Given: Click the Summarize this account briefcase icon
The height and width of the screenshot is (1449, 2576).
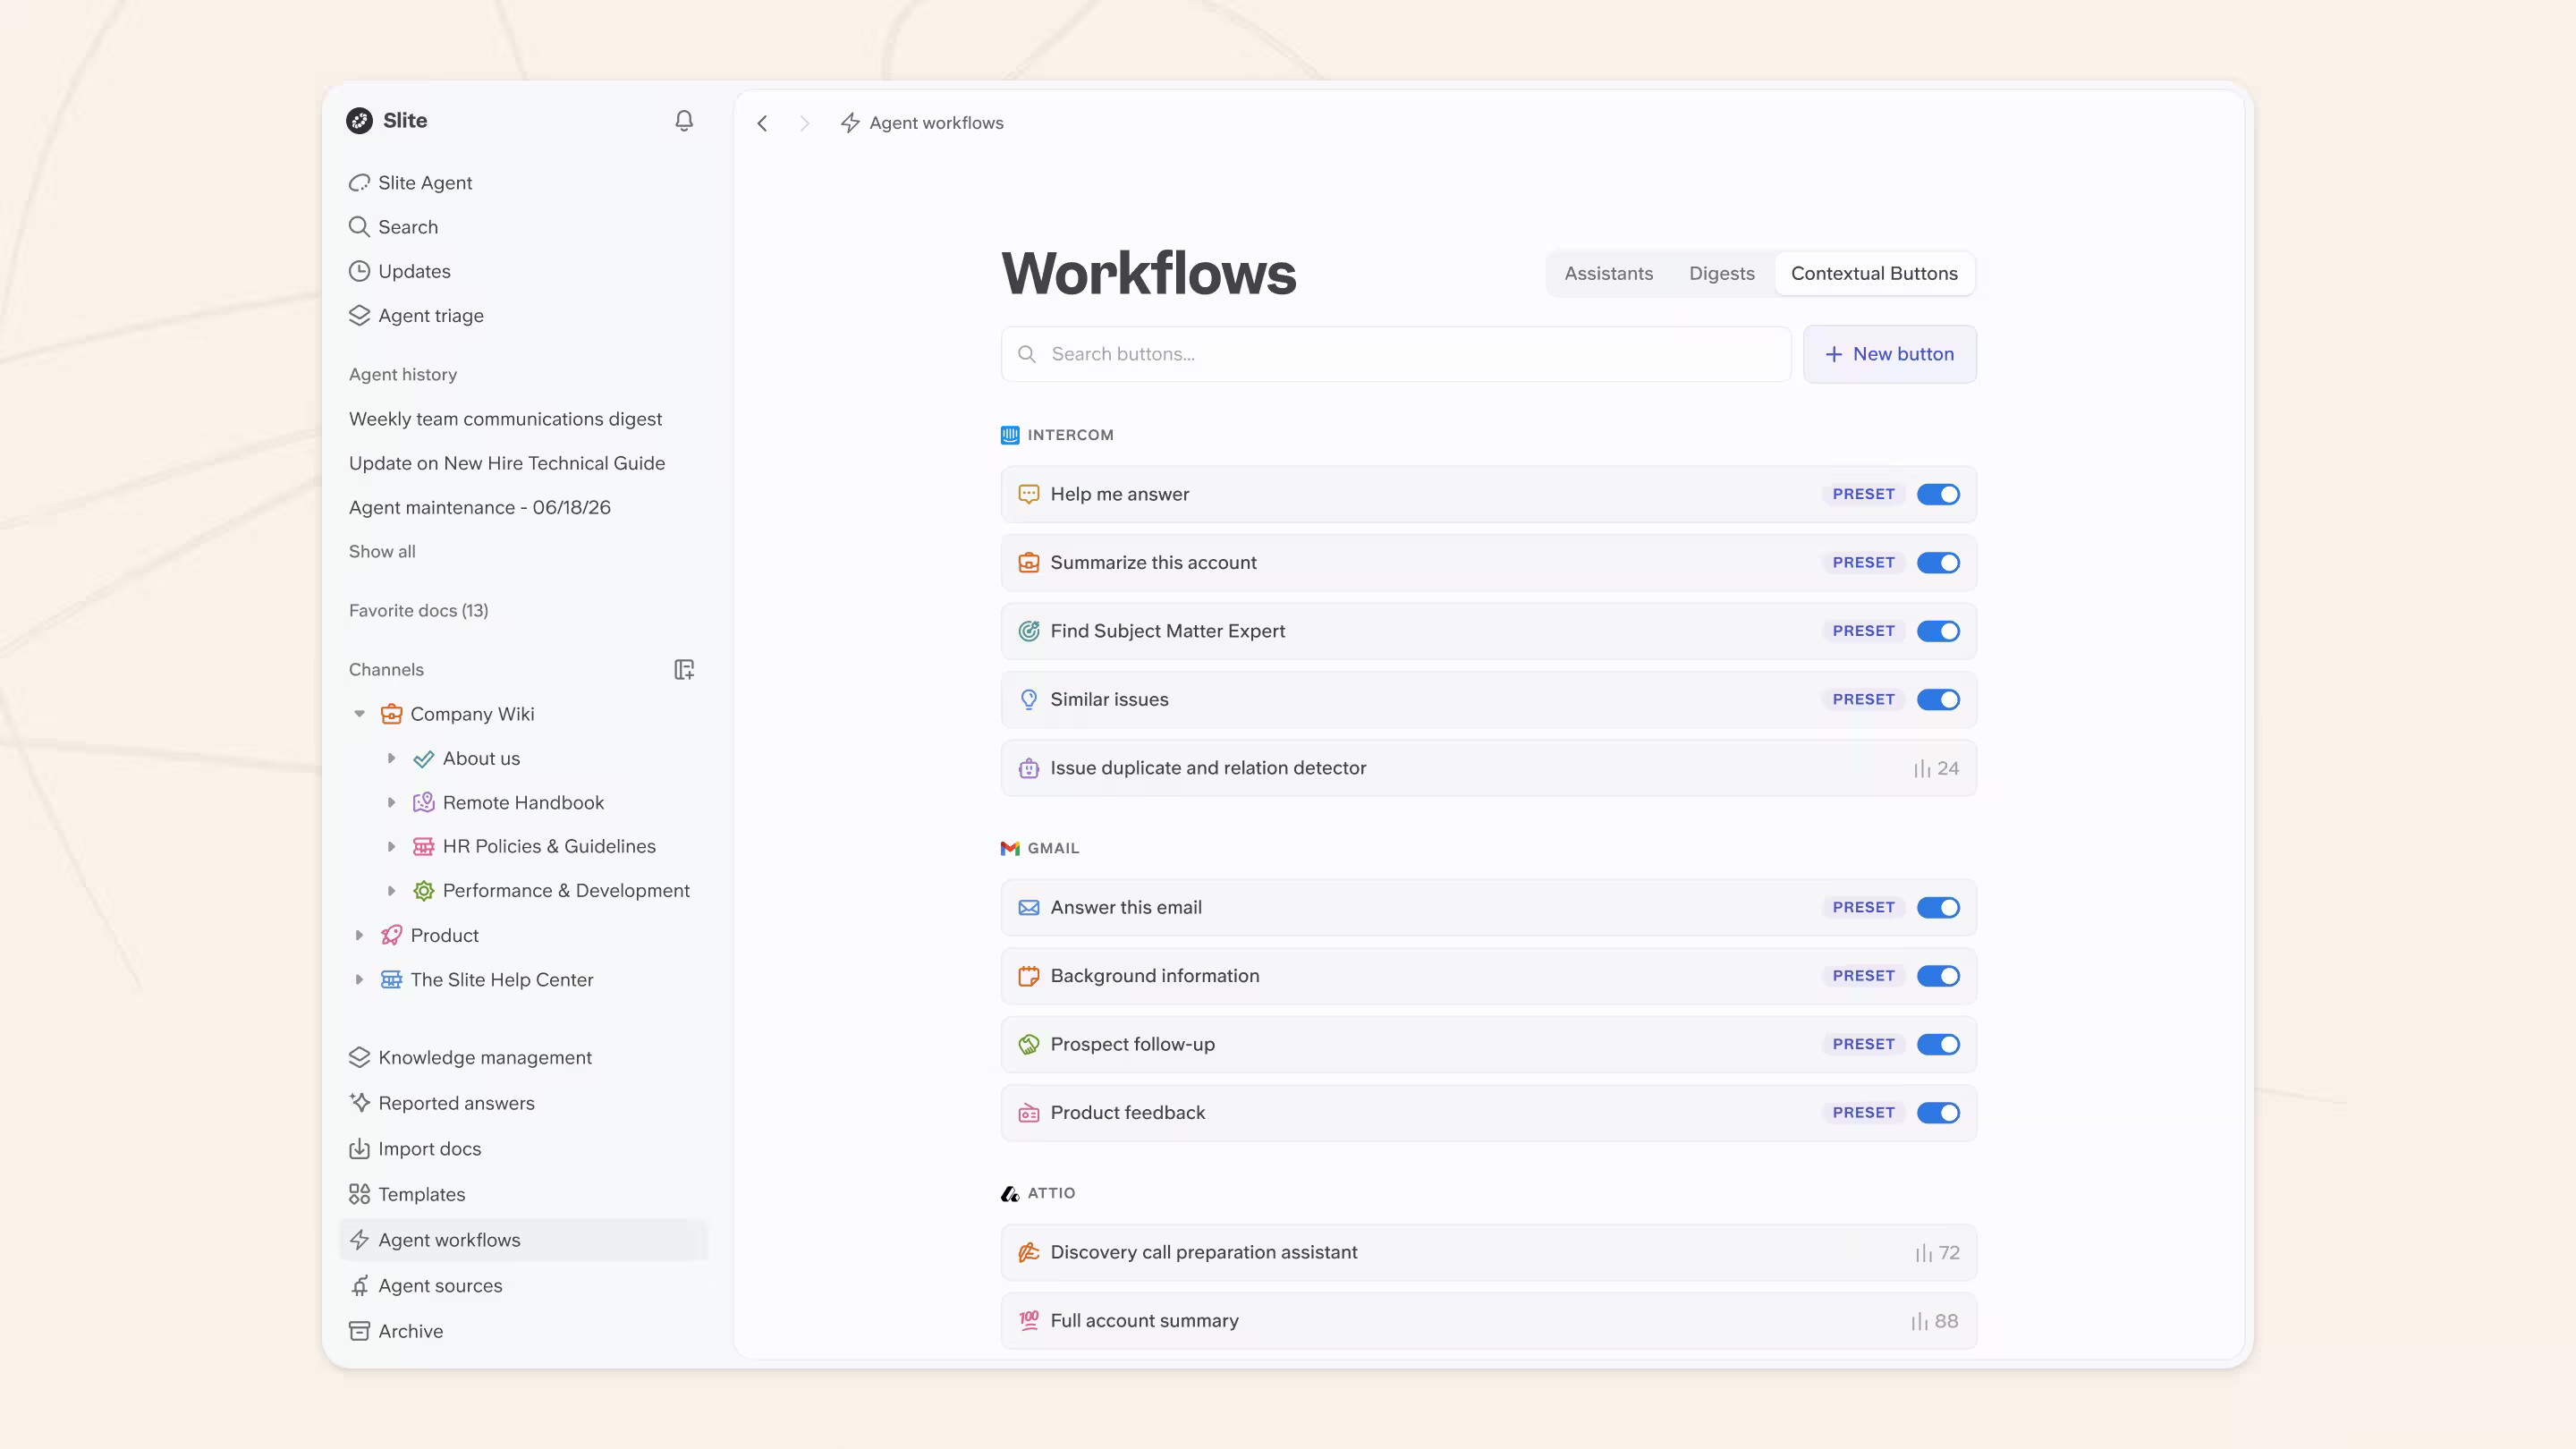Looking at the screenshot, I should click(x=1029, y=563).
